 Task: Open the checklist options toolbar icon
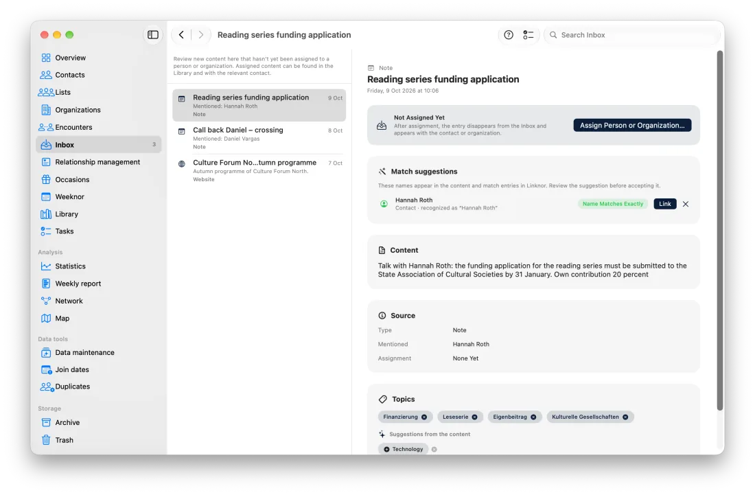528,34
